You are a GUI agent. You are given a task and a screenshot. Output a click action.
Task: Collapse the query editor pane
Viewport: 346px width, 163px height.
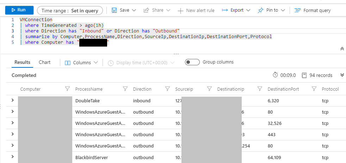[x=342, y=49]
